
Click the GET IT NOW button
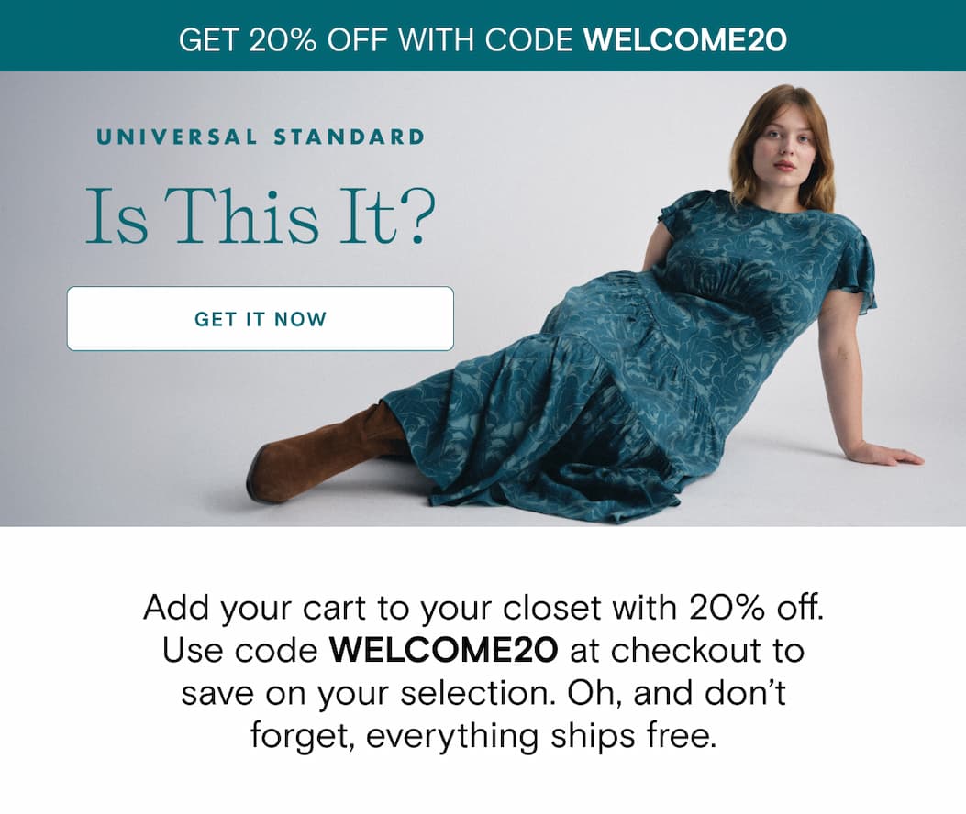pos(260,318)
